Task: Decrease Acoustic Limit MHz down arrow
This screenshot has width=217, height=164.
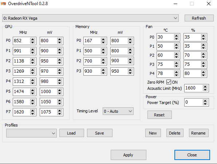Action: [x=205, y=90]
